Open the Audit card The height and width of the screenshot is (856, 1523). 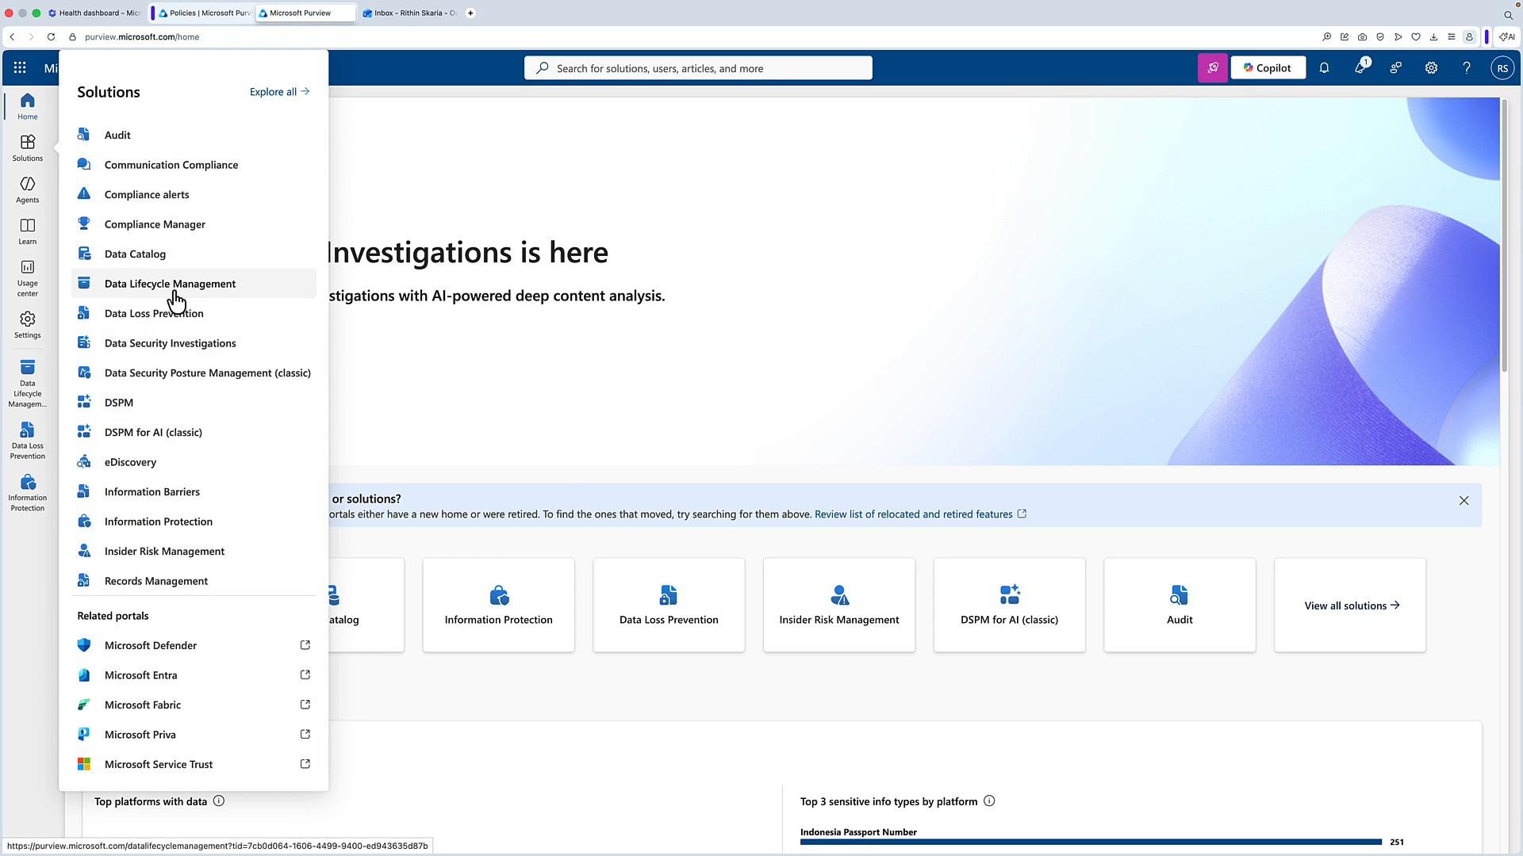coord(1180,606)
